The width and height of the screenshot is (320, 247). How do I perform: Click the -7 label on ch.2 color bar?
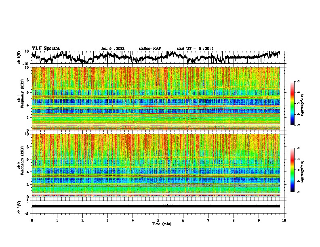[x=298, y=192]
